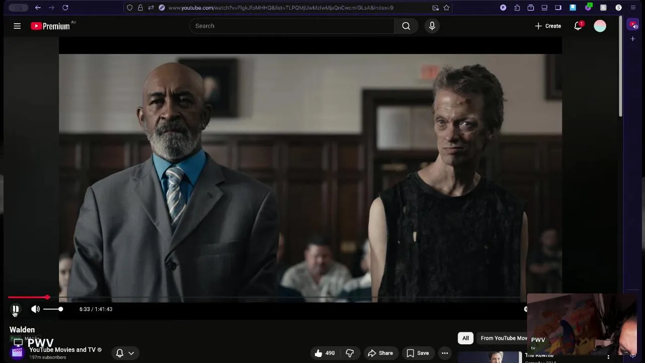Add new sidebar item plus icon
Screen dimensions: 645x363
(633, 39)
